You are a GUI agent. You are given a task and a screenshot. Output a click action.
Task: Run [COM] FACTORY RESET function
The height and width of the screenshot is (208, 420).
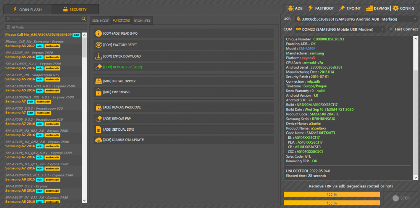tap(184, 45)
